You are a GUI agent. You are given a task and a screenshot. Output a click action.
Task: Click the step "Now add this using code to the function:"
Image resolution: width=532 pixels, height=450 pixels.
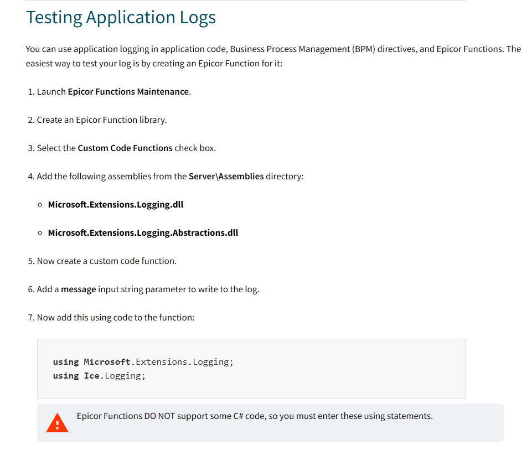(x=116, y=318)
